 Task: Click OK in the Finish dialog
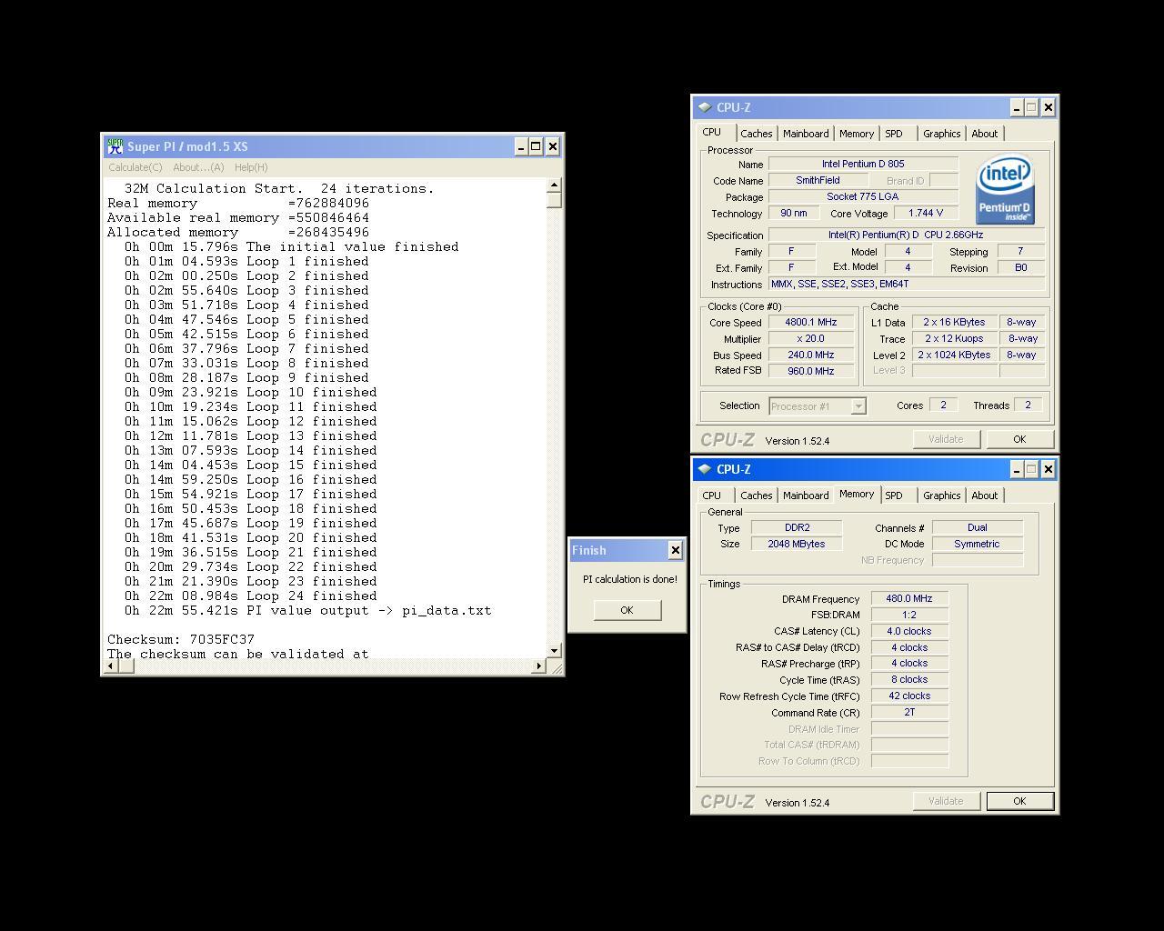627,610
